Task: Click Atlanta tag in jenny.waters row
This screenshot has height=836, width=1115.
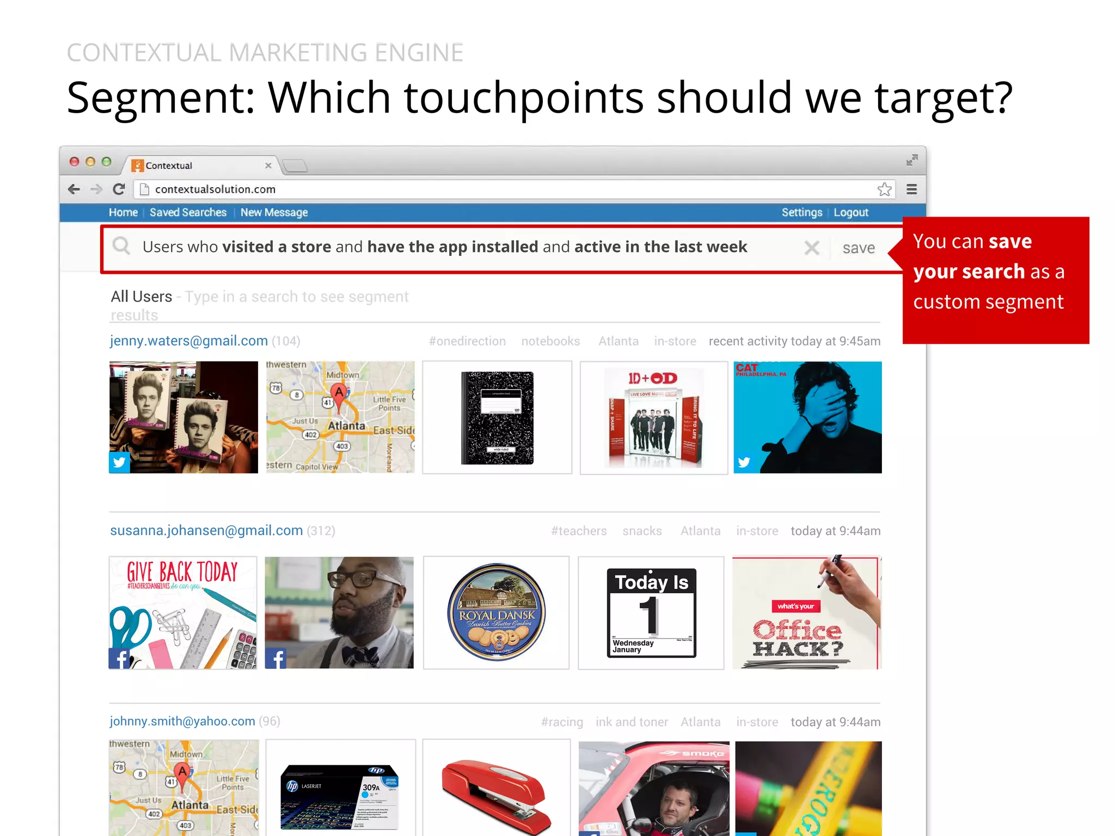Action: [618, 341]
